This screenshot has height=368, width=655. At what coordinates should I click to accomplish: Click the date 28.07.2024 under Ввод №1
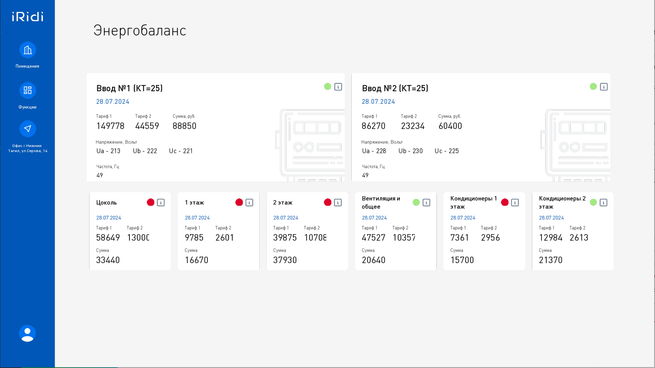[113, 102]
